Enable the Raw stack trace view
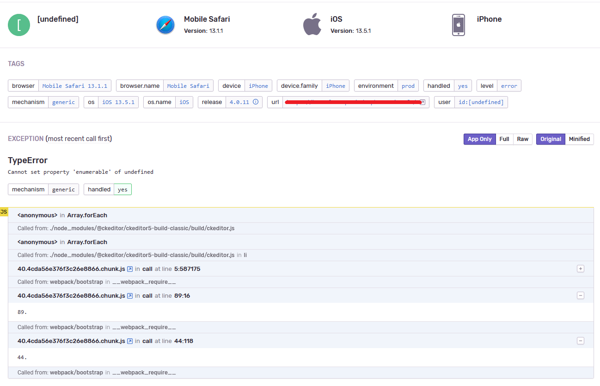 pos(522,139)
